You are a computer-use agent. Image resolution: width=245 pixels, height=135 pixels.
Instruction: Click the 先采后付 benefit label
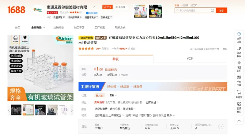tap(99, 102)
